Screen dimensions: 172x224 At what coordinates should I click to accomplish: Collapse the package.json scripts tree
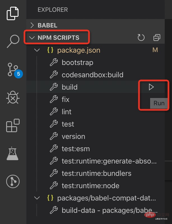(37, 50)
